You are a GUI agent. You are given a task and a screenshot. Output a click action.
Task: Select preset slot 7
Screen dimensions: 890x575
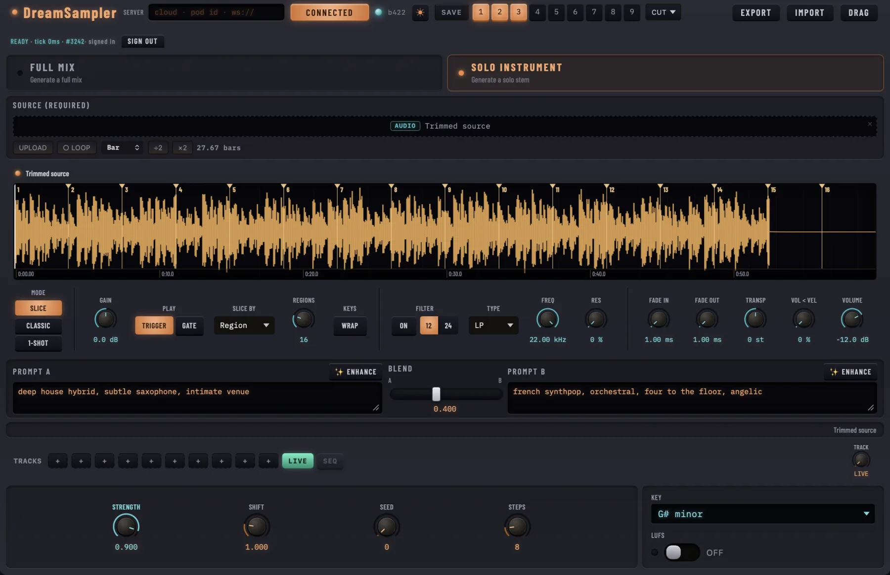[x=594, y=12]
